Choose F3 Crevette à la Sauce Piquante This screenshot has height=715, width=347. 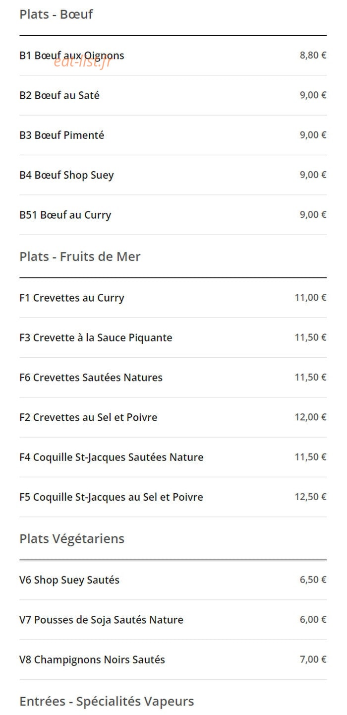coord(173,337)
